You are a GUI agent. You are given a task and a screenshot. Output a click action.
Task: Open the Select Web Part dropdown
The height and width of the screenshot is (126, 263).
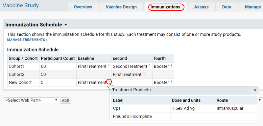[32, 100]
